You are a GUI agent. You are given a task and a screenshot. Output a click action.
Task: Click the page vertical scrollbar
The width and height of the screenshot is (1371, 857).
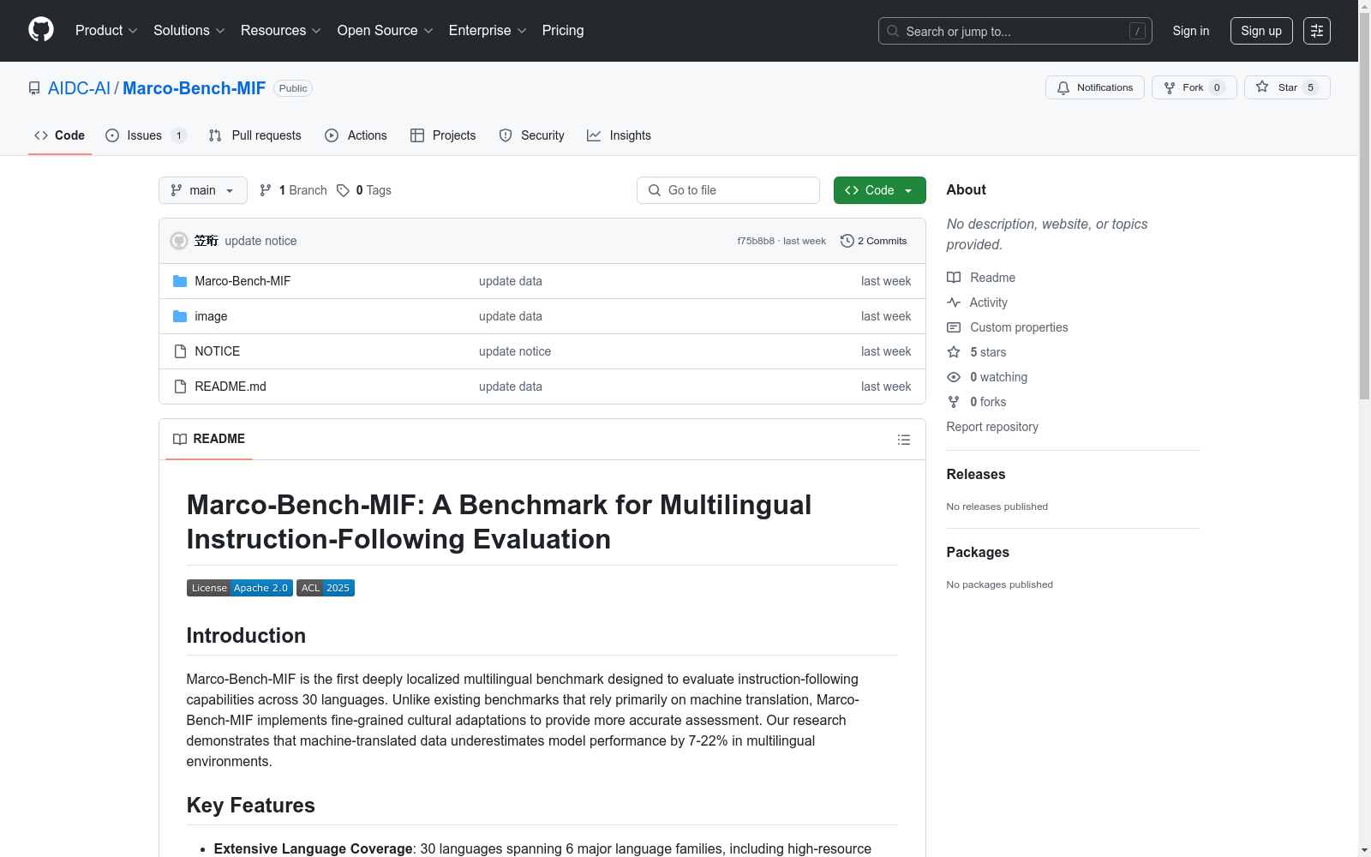pos(1364,206)
